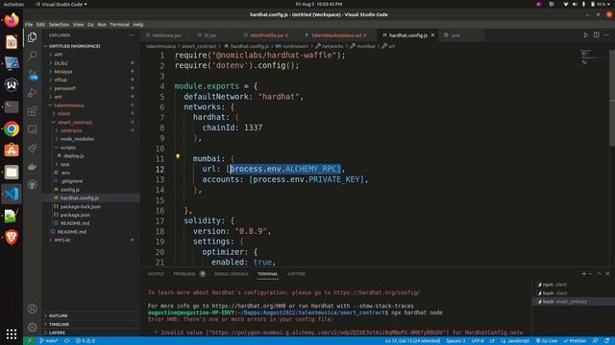Open Explorer panel More Actions ellipsis
The image size is (615, 345).
[x=132, y=34]
